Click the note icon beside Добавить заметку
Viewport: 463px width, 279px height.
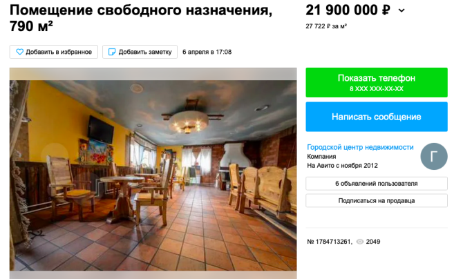point(112,52)
